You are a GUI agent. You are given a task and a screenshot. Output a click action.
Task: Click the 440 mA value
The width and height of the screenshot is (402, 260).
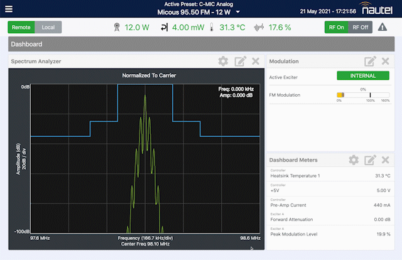click(x=382, y=205)
